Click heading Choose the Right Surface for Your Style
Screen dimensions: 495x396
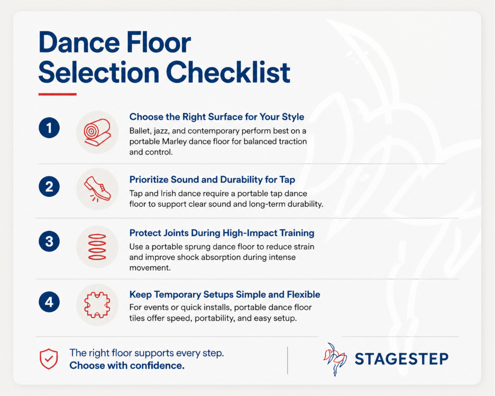point(217,117)
